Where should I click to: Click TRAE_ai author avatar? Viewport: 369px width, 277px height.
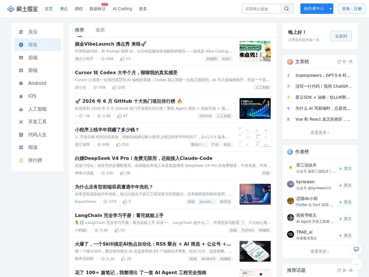(x=291, y=234)
